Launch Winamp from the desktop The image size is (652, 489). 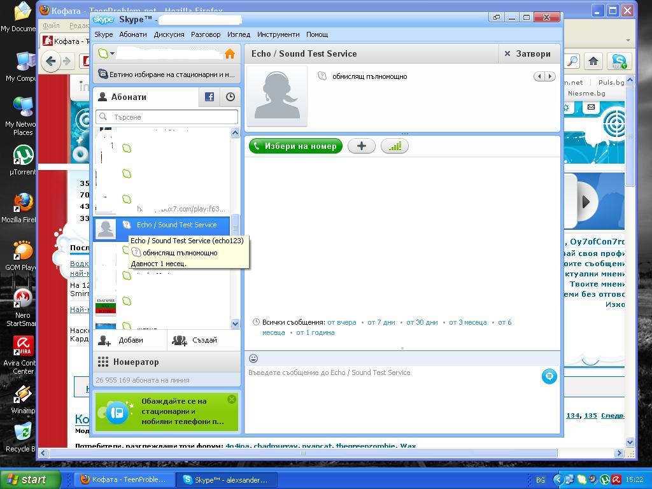point(23,400)
